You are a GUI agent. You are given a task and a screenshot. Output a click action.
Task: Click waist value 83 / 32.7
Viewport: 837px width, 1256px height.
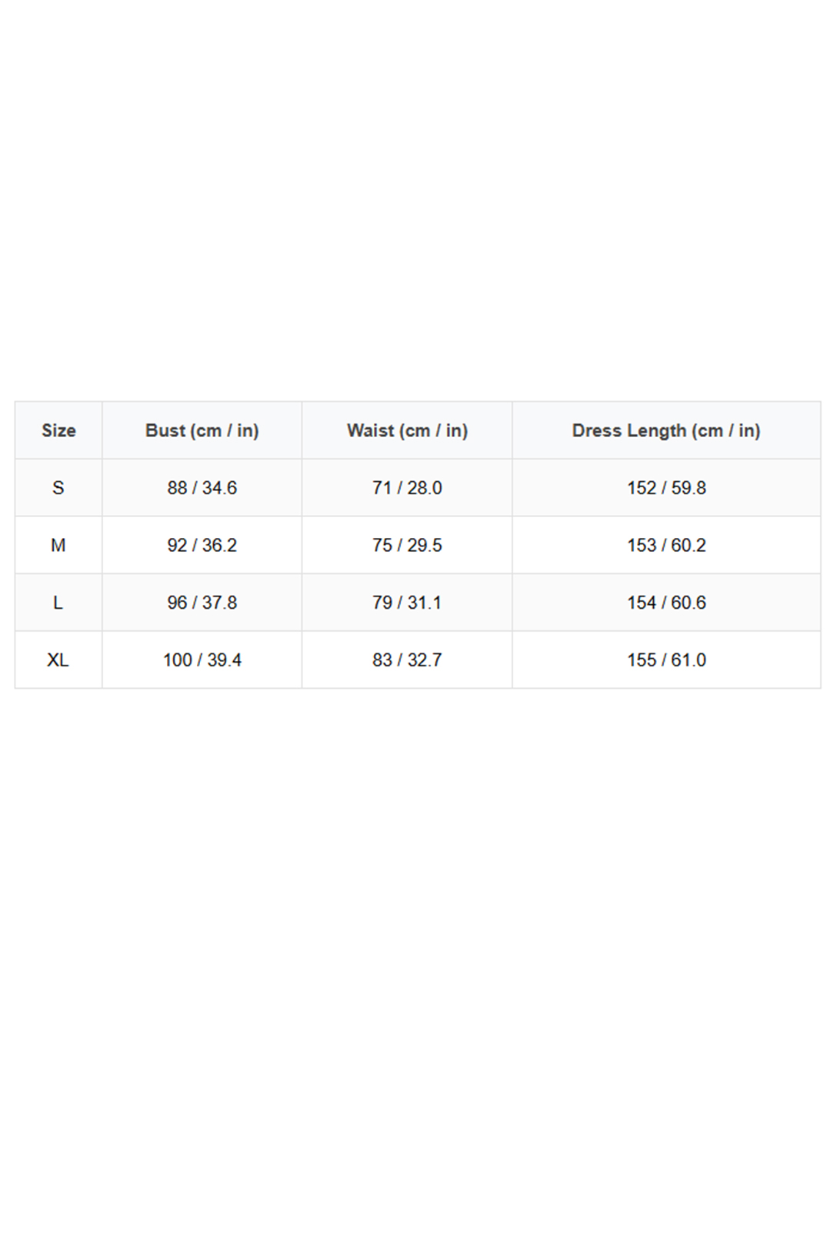click(407, 660)
